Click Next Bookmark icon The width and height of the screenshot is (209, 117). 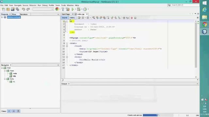(x=116, y=18)
